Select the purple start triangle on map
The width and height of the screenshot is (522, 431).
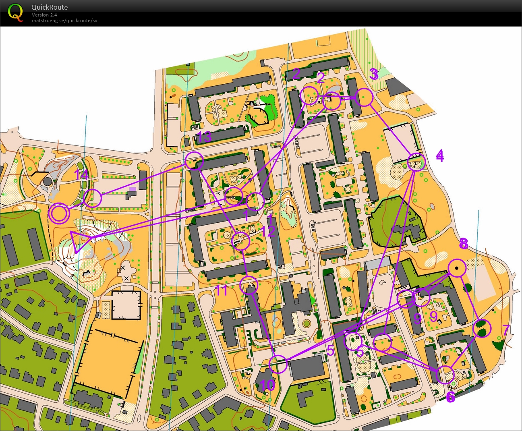click(79, 240)
